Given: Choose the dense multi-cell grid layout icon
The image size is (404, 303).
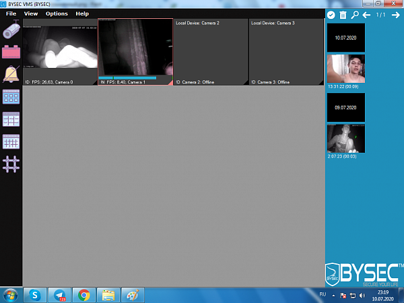Looking at the screenshot, I should tap(11, 141).
